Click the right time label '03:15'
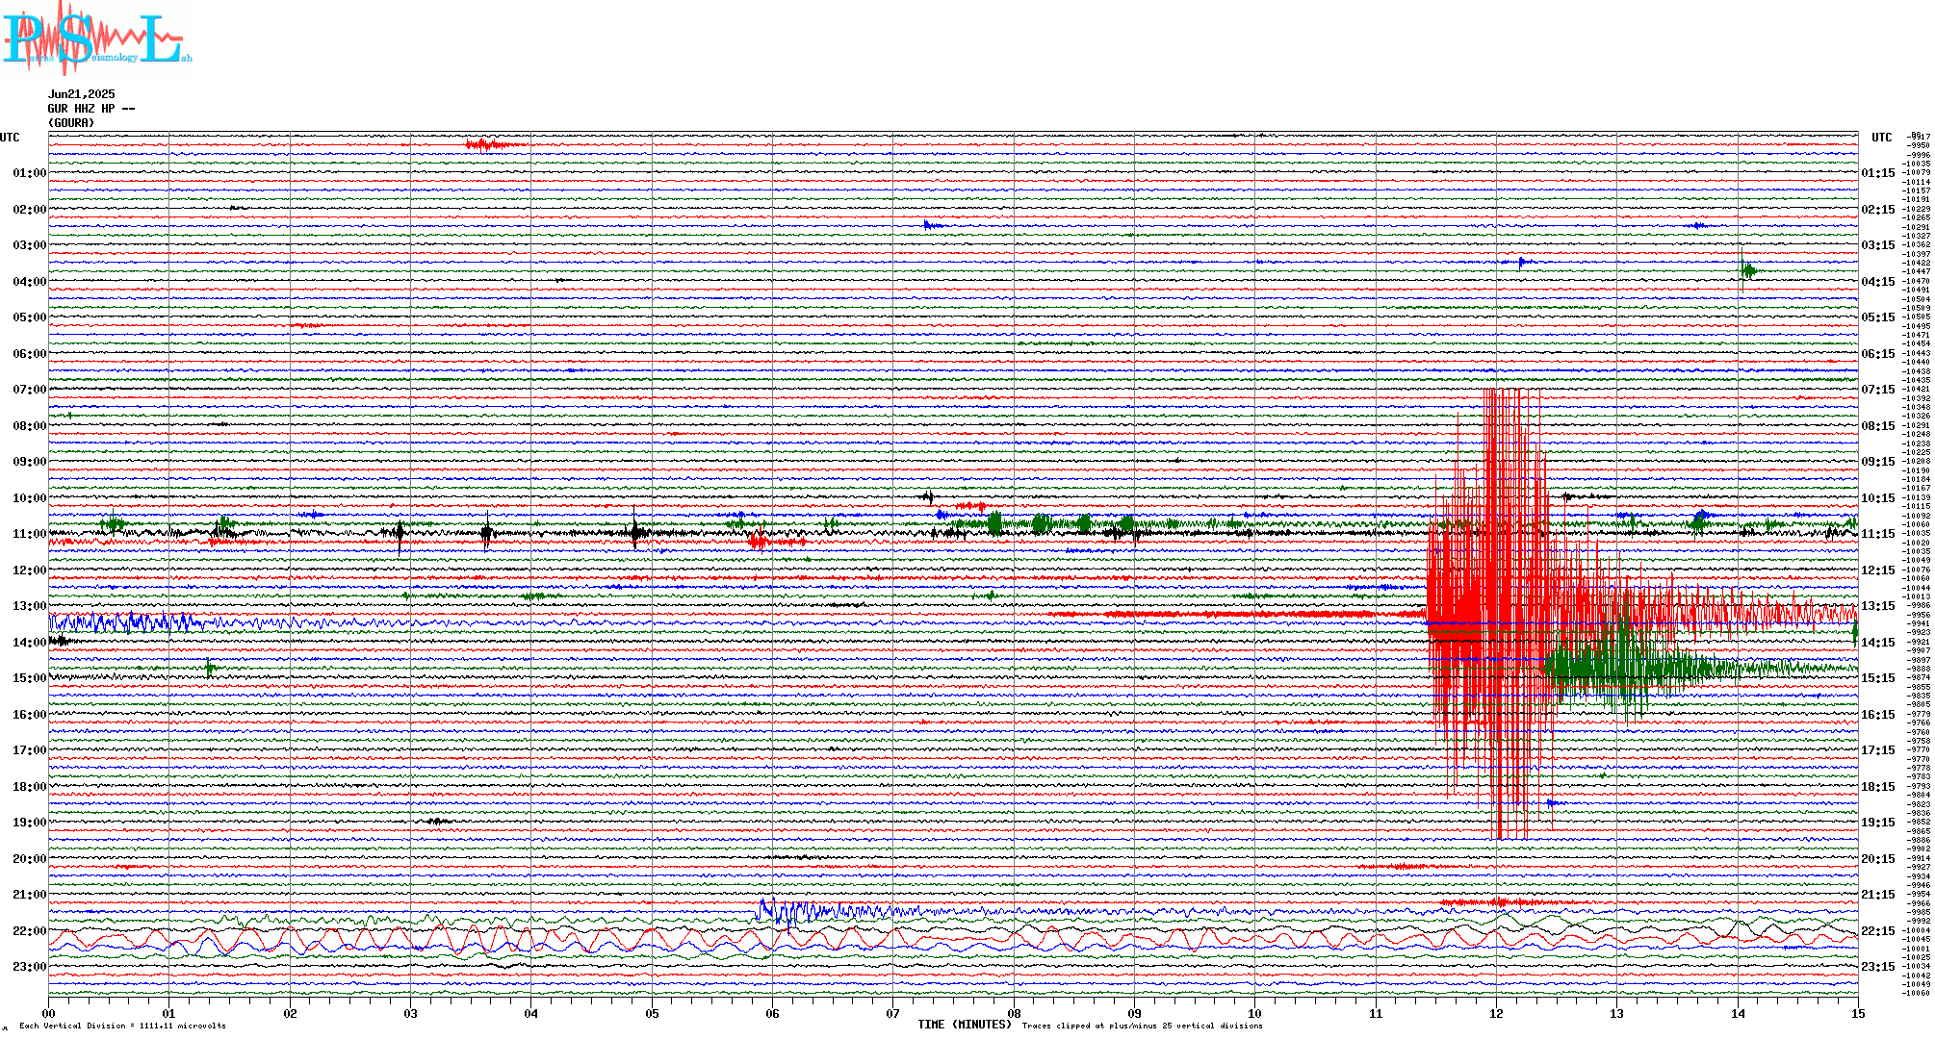 click(x=1878, y=245)
